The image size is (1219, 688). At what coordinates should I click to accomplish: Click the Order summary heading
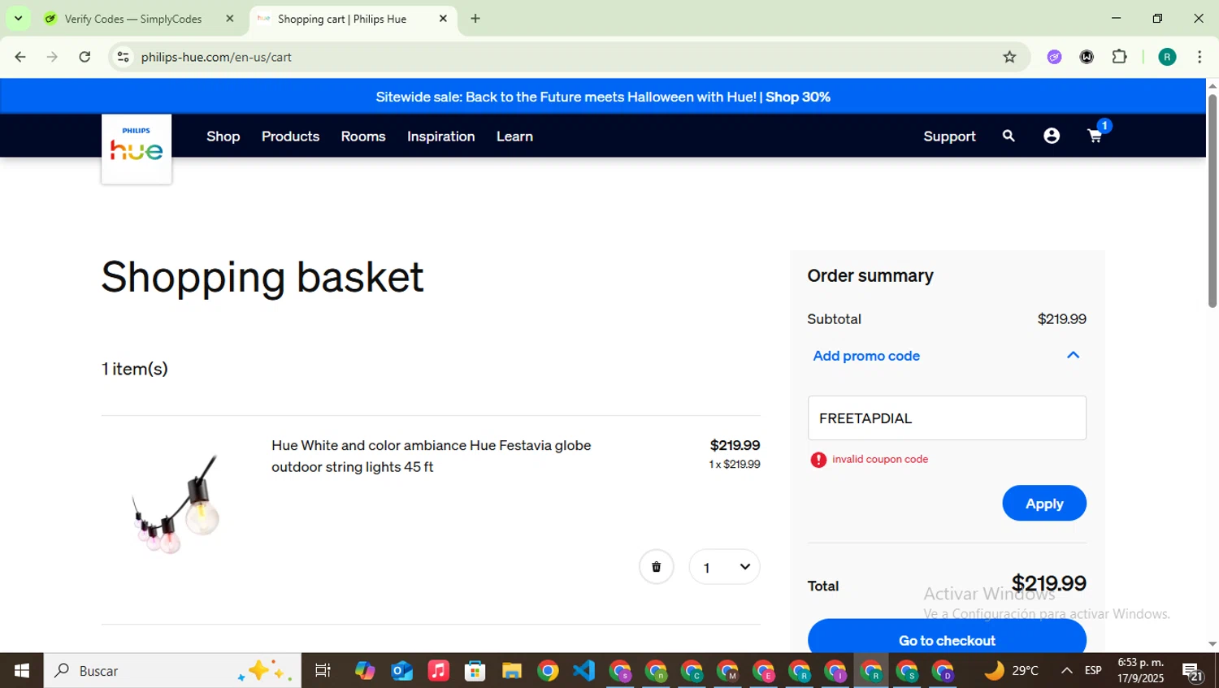pyautogui.click(x=870, y=276)
